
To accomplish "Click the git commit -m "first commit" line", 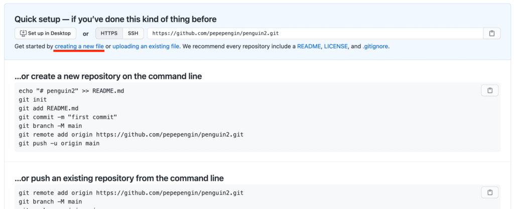I will (68, 117).
